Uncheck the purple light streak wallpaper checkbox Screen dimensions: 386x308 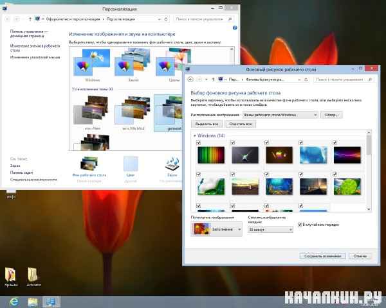pos(335,142)
